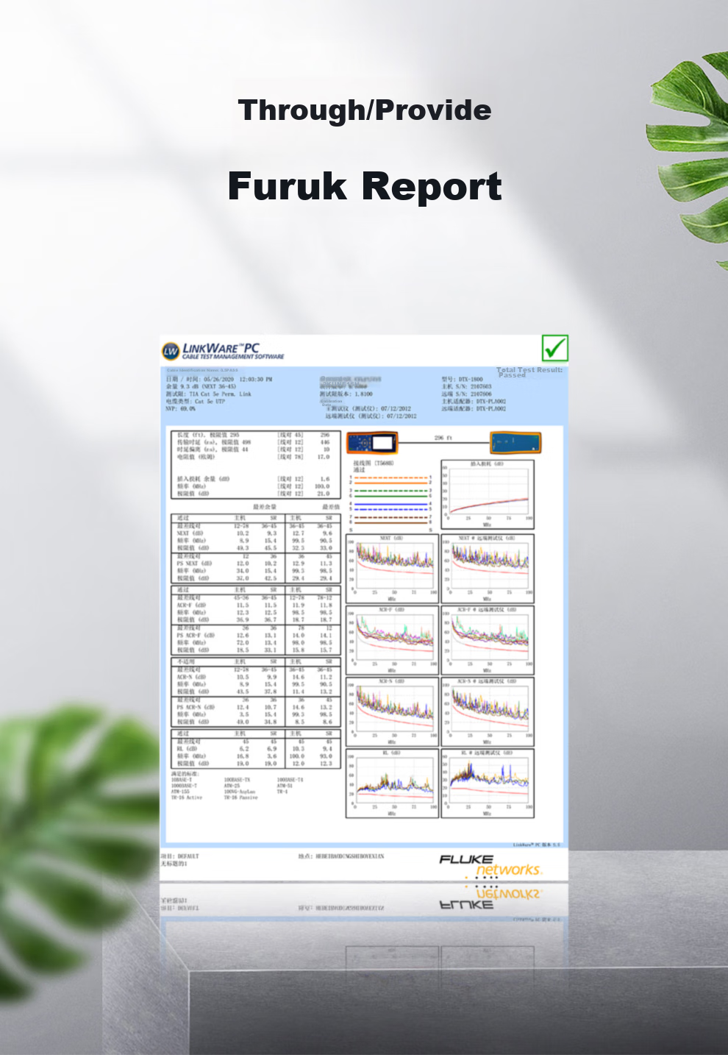Select the remote tester device image
The height and width of the screenshot is (1055, 728).
pyautogui.click(x=515, y=444)
